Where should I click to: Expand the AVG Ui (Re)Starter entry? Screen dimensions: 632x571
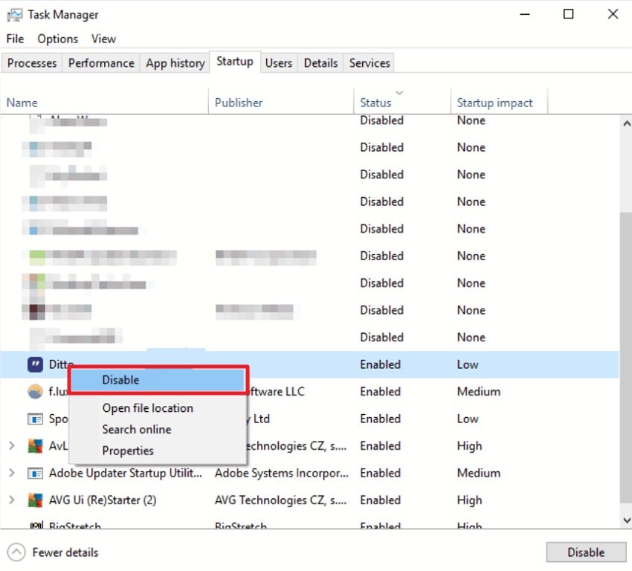coord(13,500)
